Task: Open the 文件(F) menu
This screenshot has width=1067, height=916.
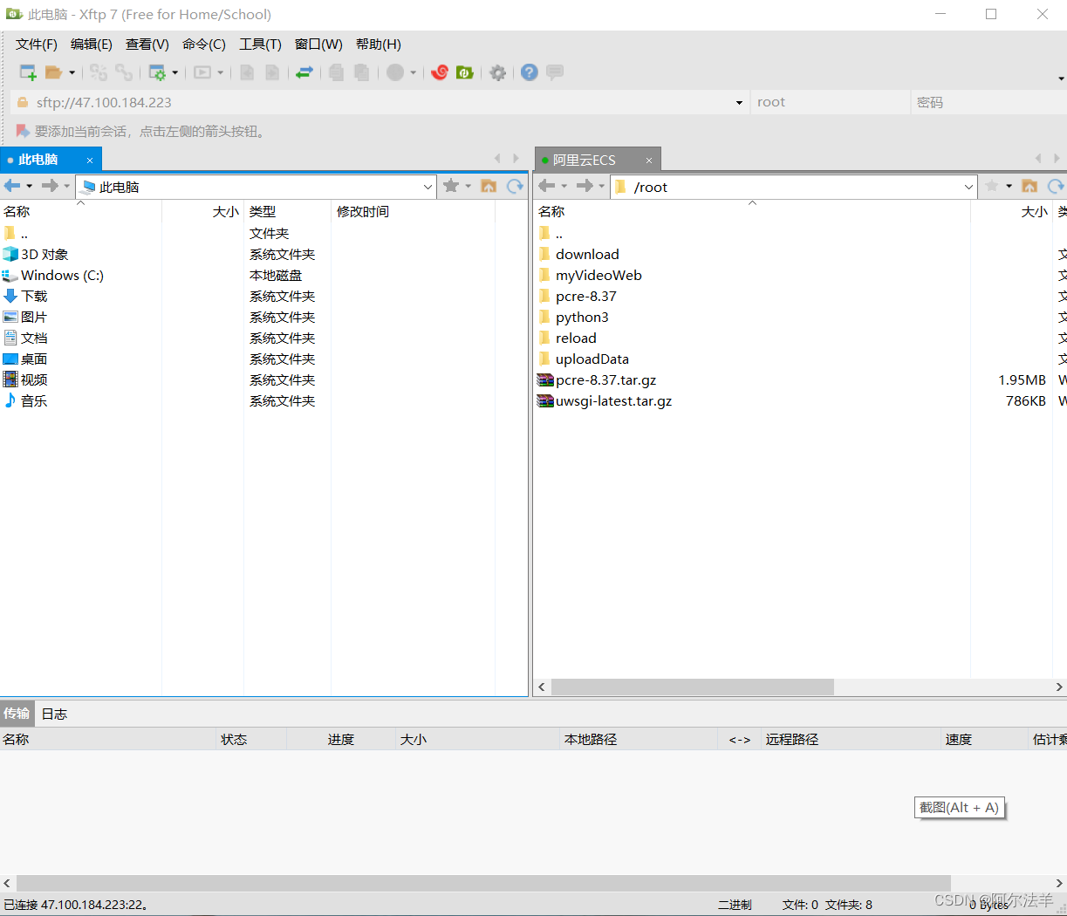Action: [x=37, y=44]
